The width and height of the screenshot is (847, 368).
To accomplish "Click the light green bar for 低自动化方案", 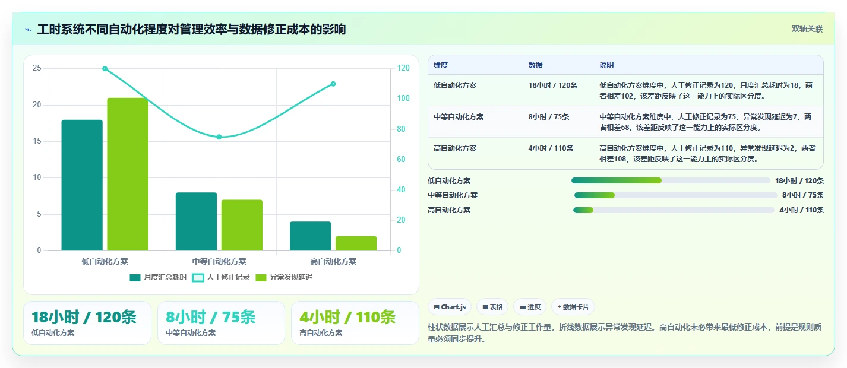I will pos(128,175).
